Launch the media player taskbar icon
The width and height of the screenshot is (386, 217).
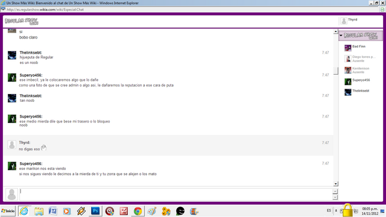pos(67,212)
